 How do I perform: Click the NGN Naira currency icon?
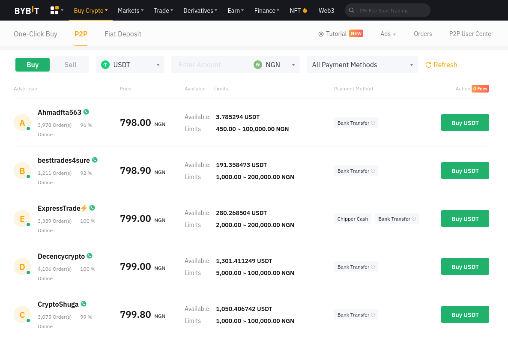tap(258, 65)
